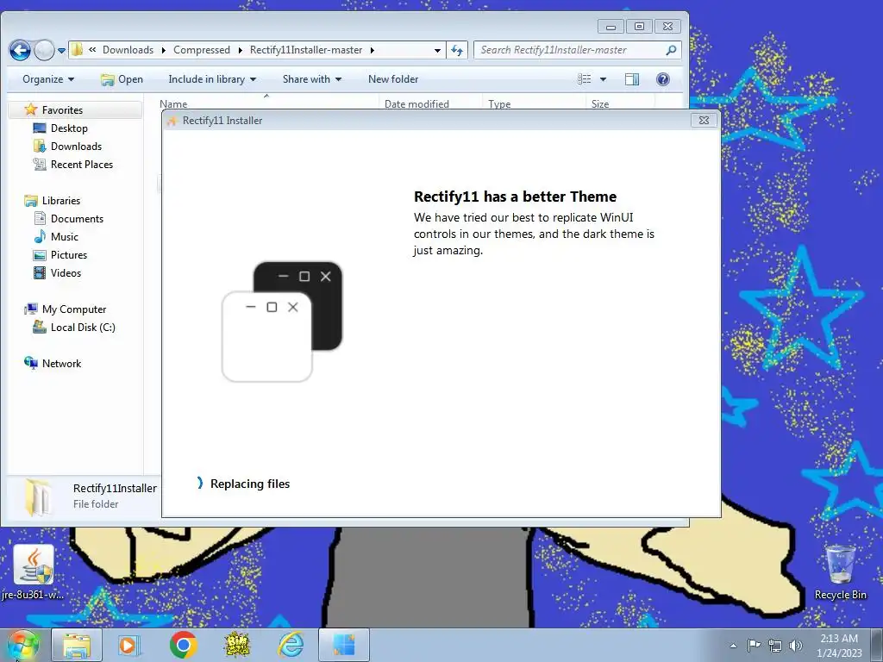The image size is (883, 662).
Task: Expand the Share with menu
Action: (x=312, y=79)
